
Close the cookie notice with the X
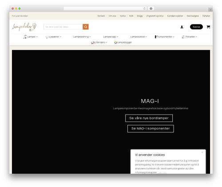pyautogui.click(x=202, y=152)
